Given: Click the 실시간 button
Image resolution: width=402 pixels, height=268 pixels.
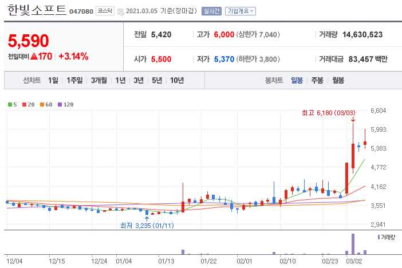Looking at the screenshot, I should click(211, 11).
